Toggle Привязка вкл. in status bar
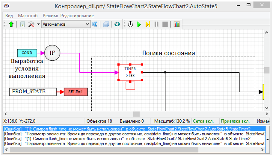Screen dimensions: 273x156 [x=235, y=121]
